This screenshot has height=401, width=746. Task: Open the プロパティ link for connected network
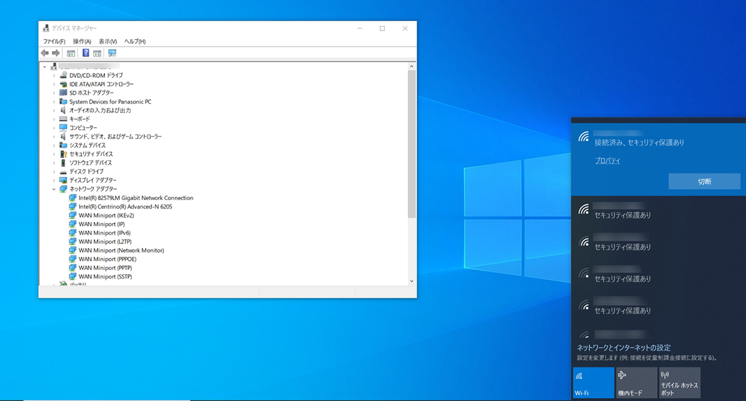[x=607, y=160]
